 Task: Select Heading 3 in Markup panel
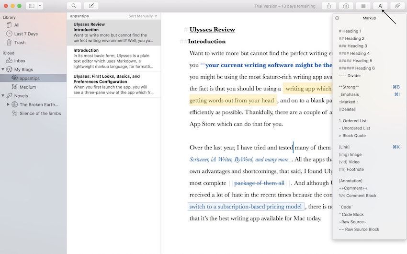tap(353, 46)
